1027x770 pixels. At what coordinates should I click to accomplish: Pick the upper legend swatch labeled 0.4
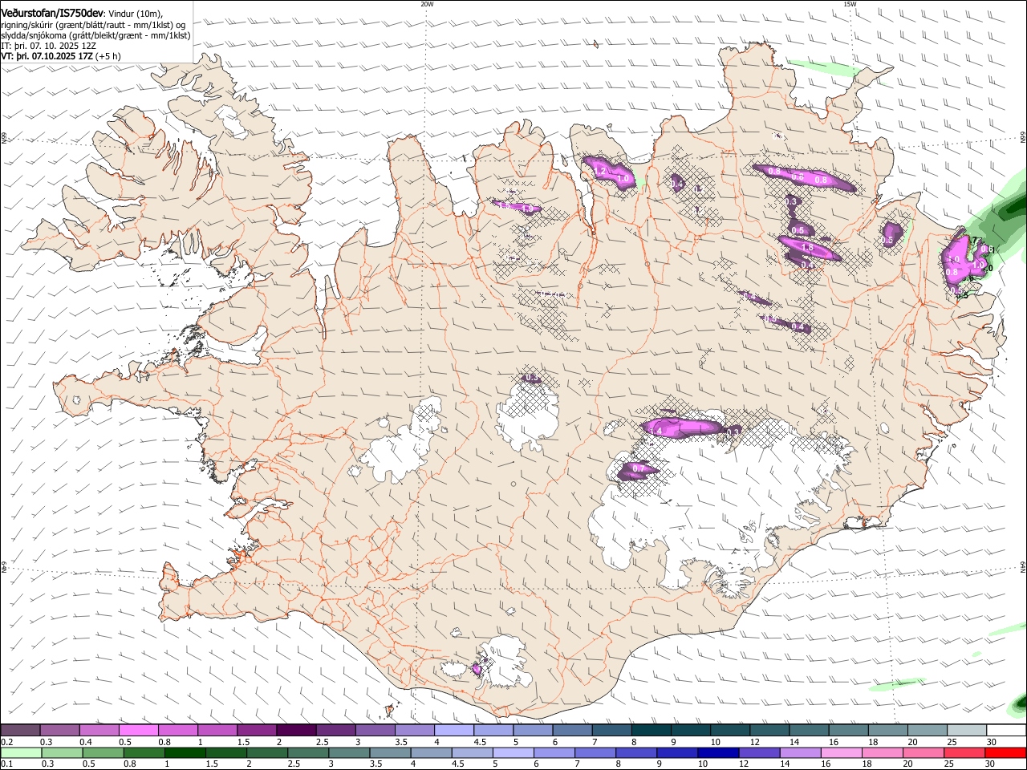[99, 730]
